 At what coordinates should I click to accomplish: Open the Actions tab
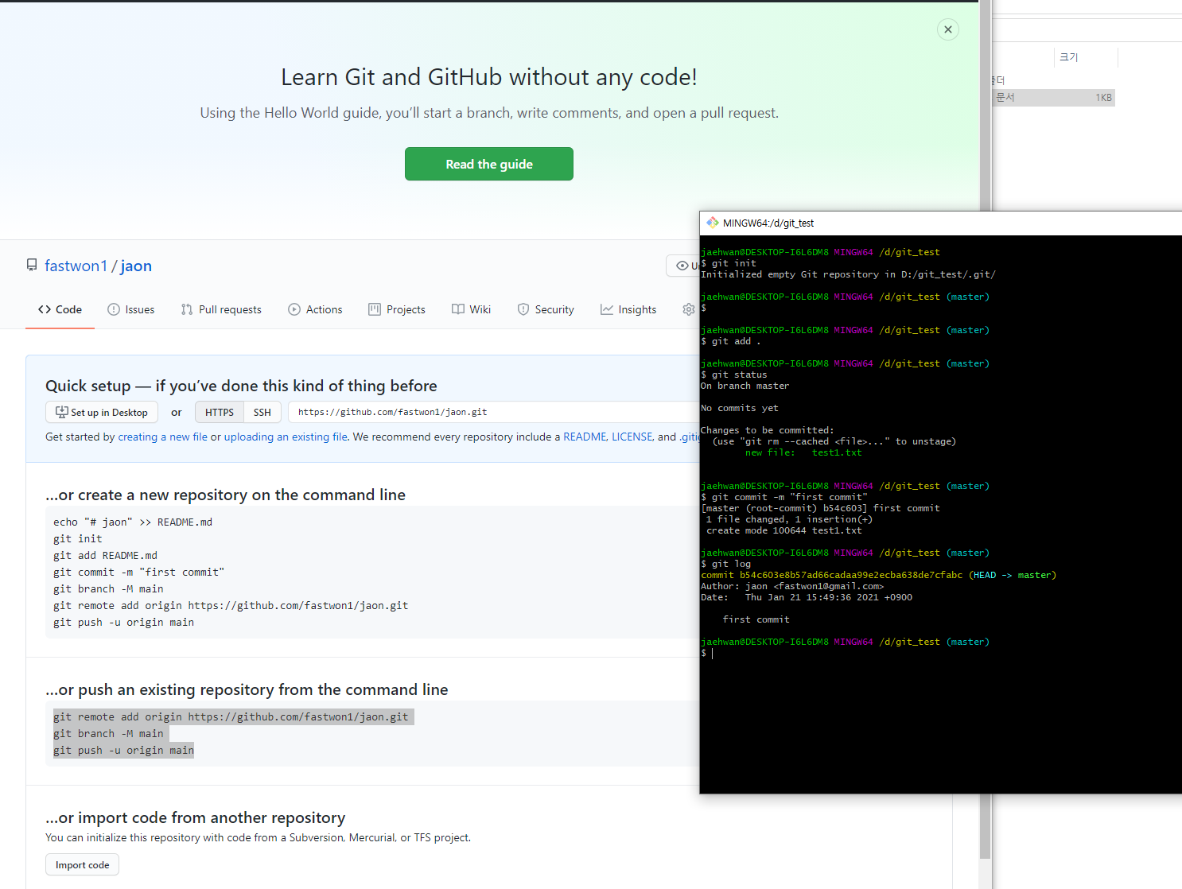(315, 309)
